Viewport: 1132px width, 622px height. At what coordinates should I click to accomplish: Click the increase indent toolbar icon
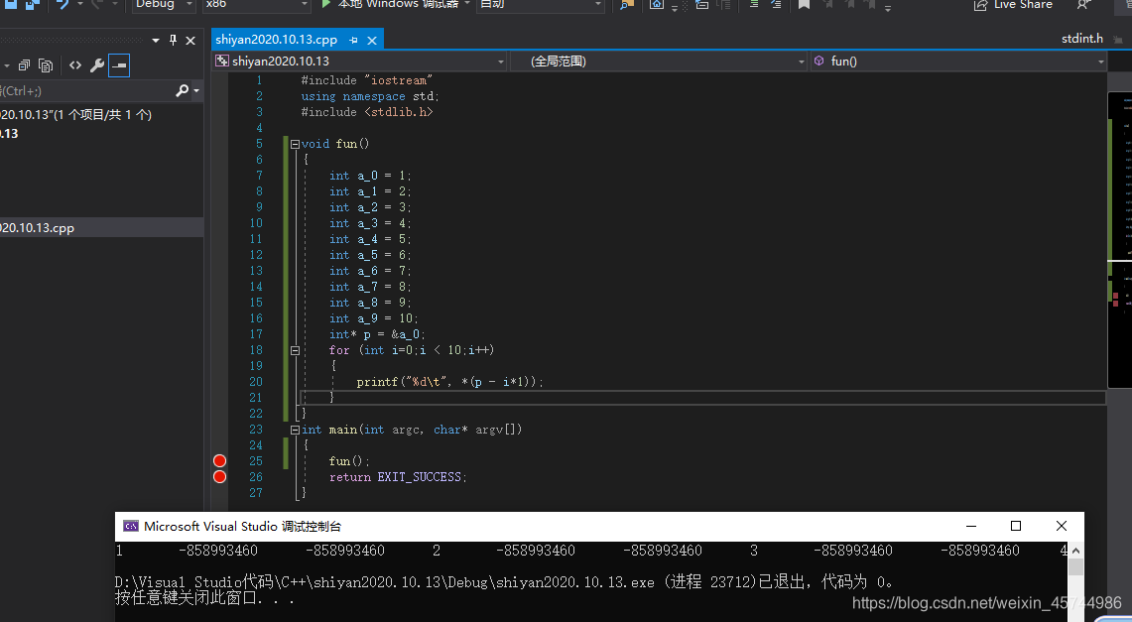tap(776, 4)
